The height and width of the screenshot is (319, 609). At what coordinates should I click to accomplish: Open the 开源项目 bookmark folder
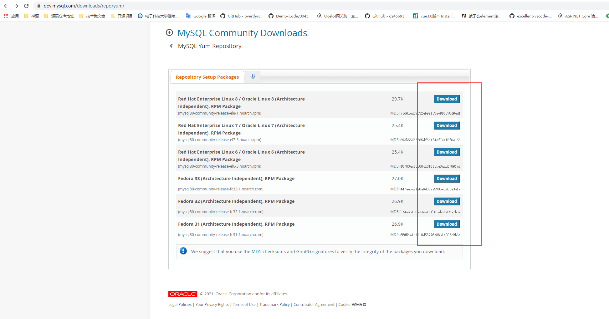tap(122, 16)
